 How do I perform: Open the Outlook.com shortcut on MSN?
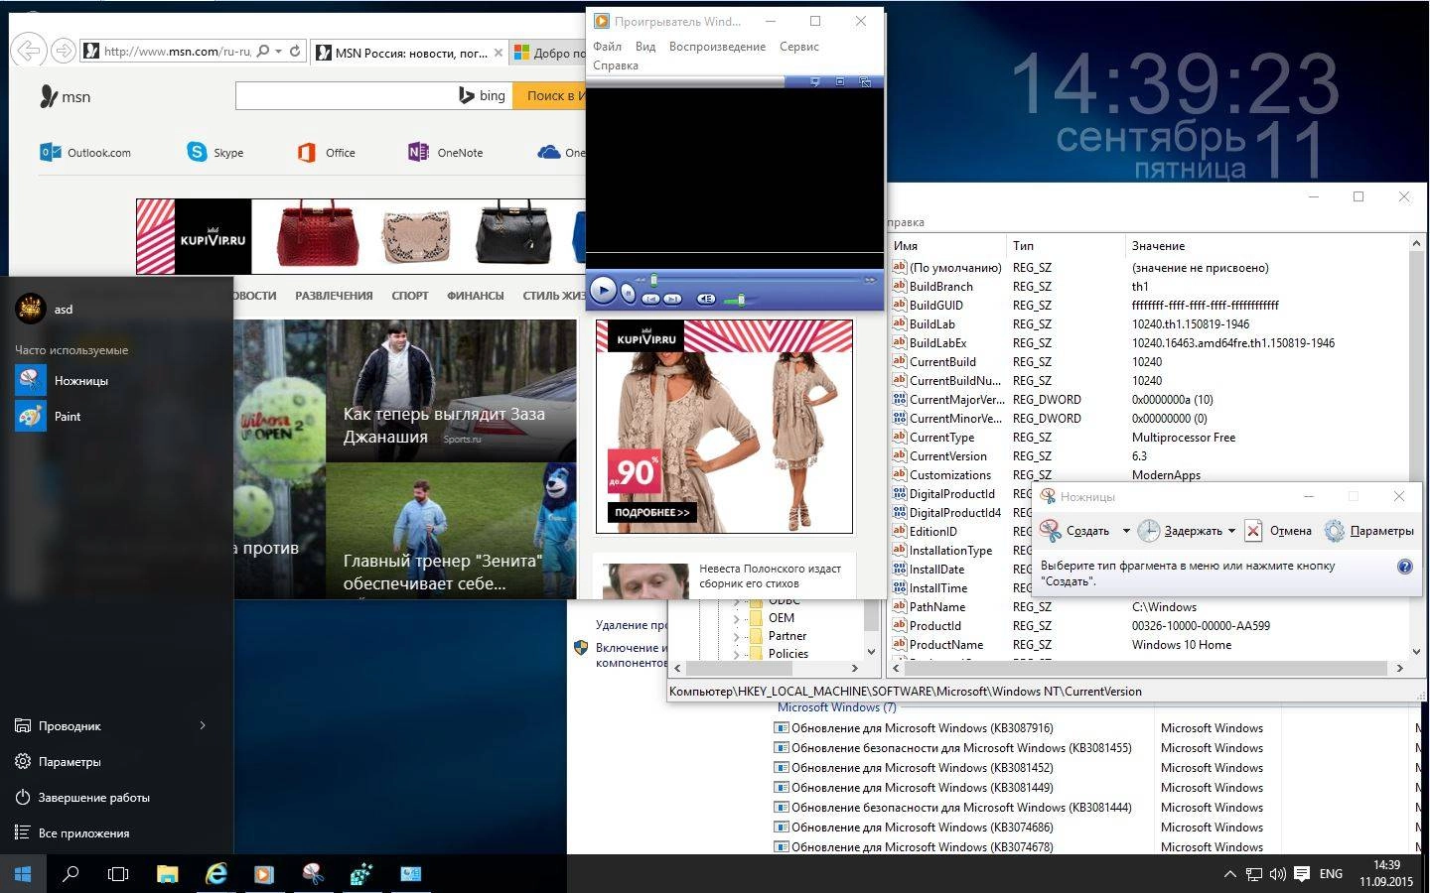[x=85, y=153]
